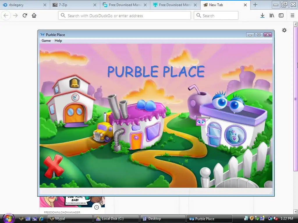298x223 pixels.
Task: Switch to Purble Place taskbar button
Action: click(210, 219)
